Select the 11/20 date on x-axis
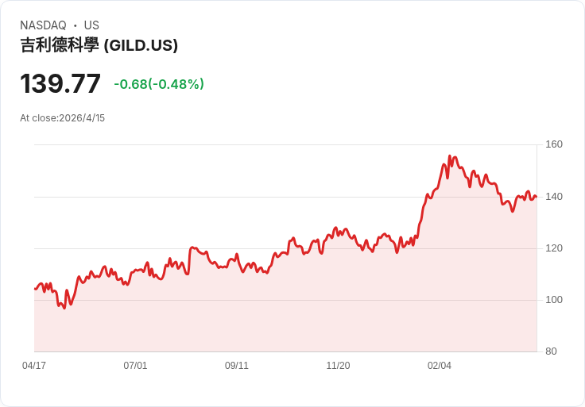585x407 pixels. (338, 366)
